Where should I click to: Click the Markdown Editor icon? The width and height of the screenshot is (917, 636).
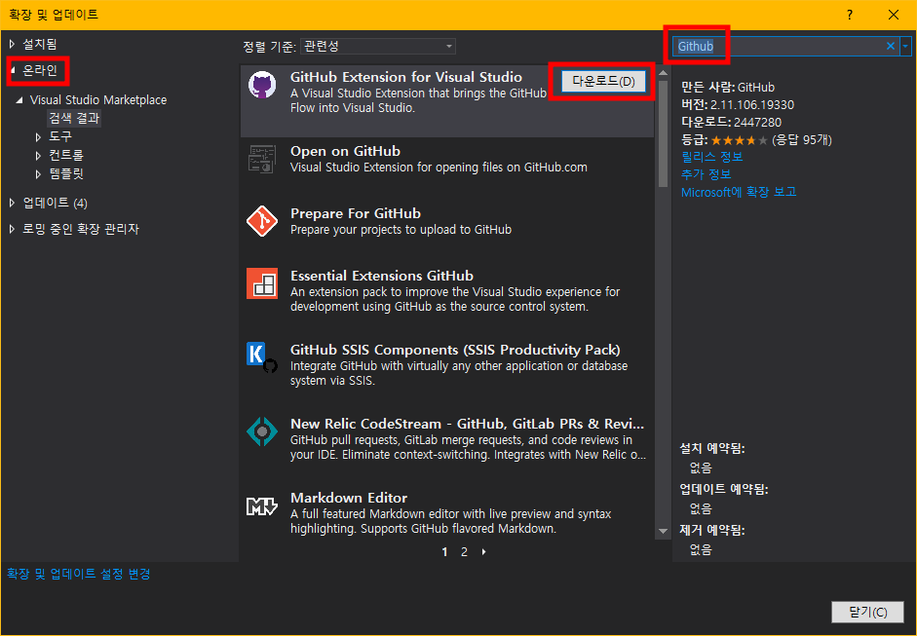(x=262, y=506)
